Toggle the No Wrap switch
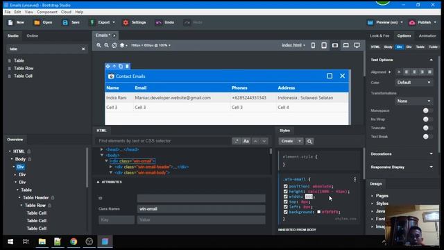The image size is (444, 250). click(x=427, y=119)
